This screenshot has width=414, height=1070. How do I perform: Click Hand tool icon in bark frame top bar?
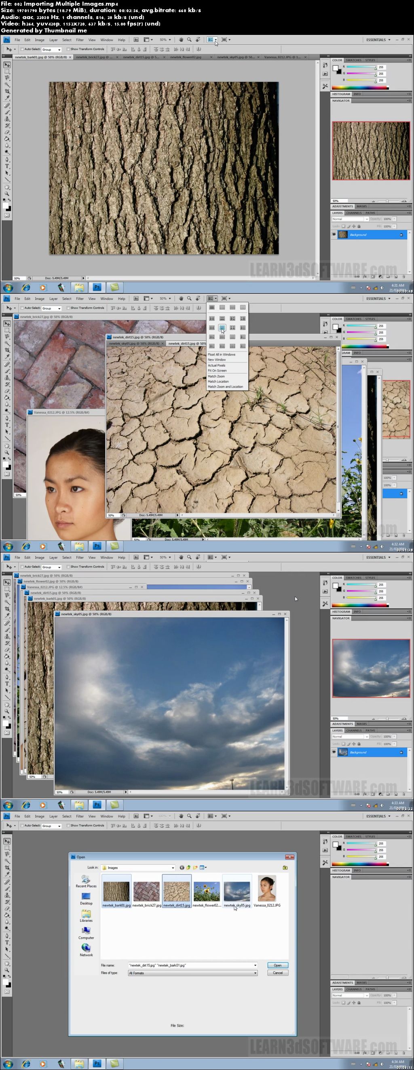(181, 40)
